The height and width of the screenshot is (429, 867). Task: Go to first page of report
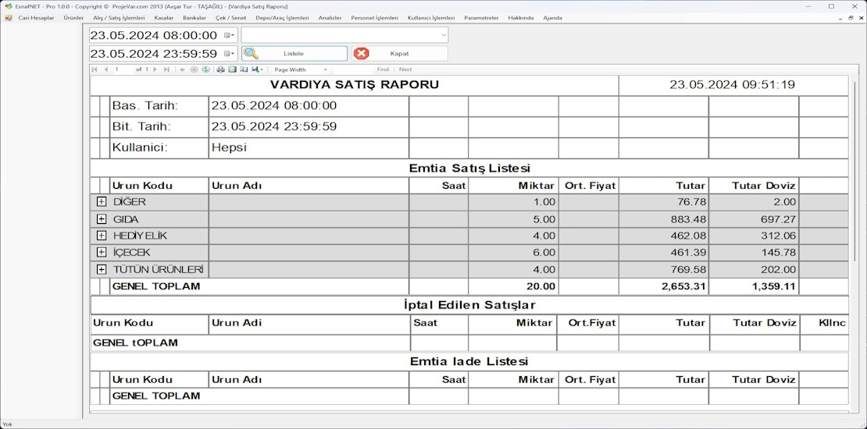pyautogui.click(x=94, y=69)
